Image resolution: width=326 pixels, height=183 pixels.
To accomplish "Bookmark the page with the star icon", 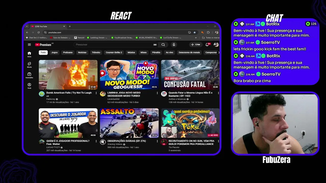I will click(195, 32).
